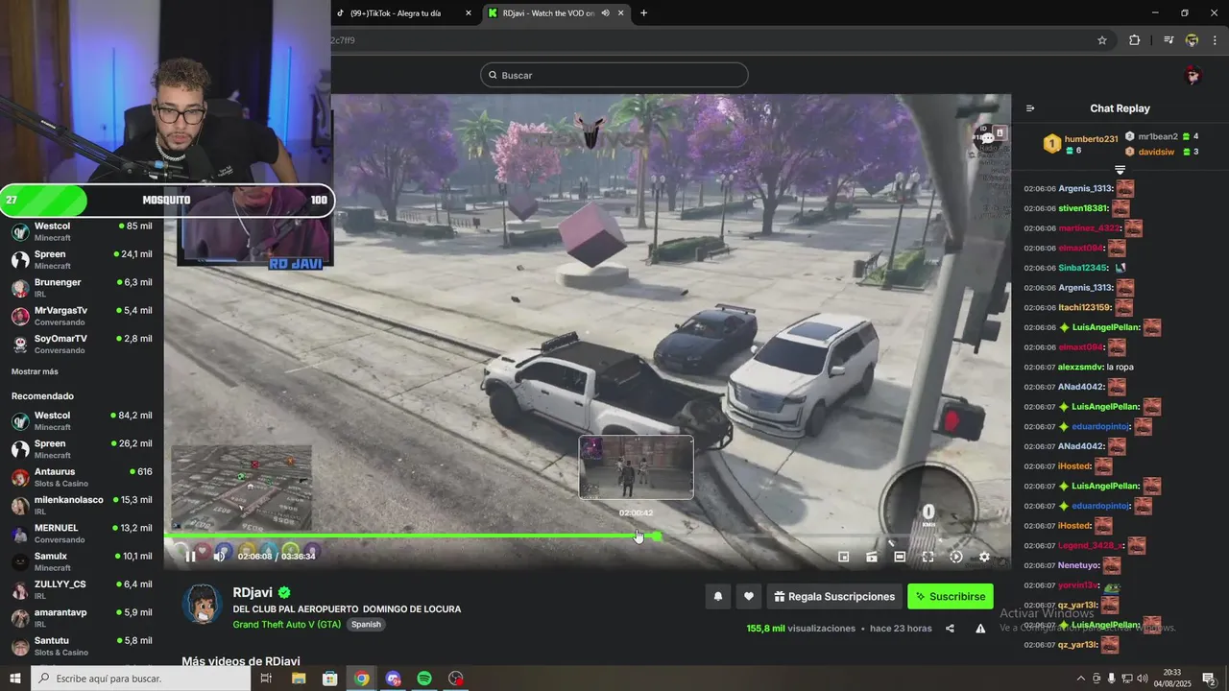Mute the video player volume

(x=220, y=556)
